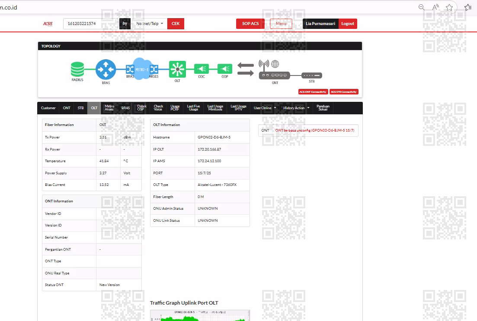Click the ONT terbaca unconfig alert message
This screenshot has width=477, height=321.
pyautogui.click(x=315, y=130)
